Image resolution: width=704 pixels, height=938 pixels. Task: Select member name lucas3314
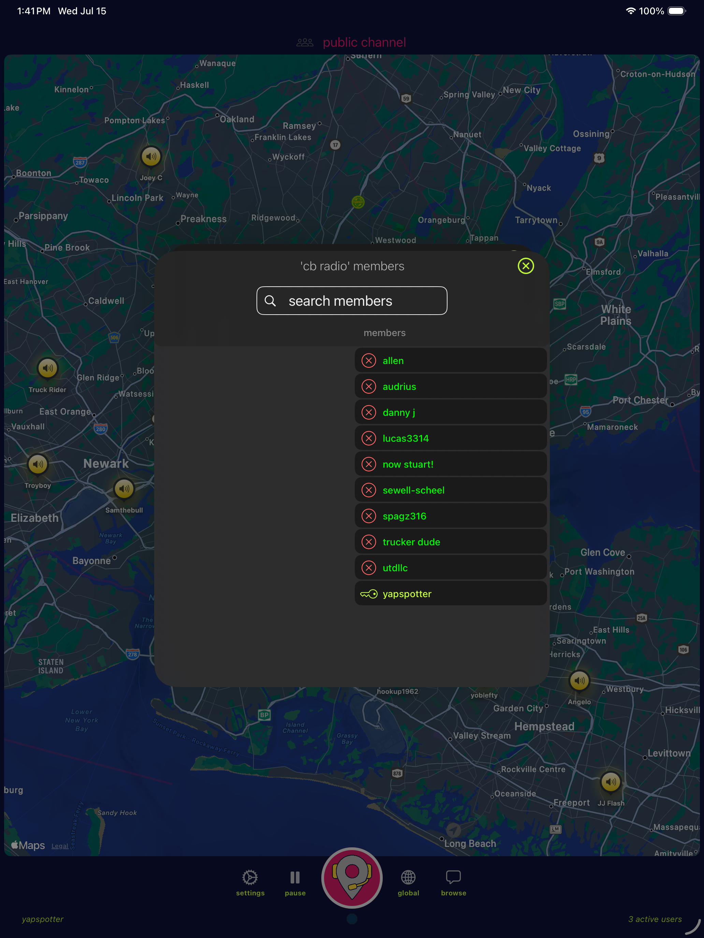405,438
